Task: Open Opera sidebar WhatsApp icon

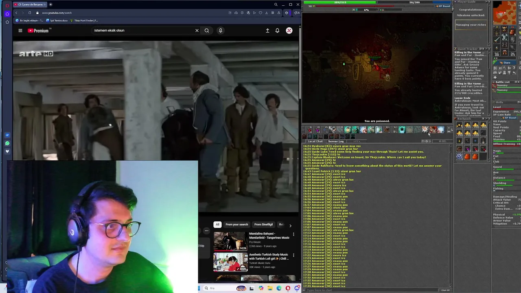Action: (x=7, y=143)
